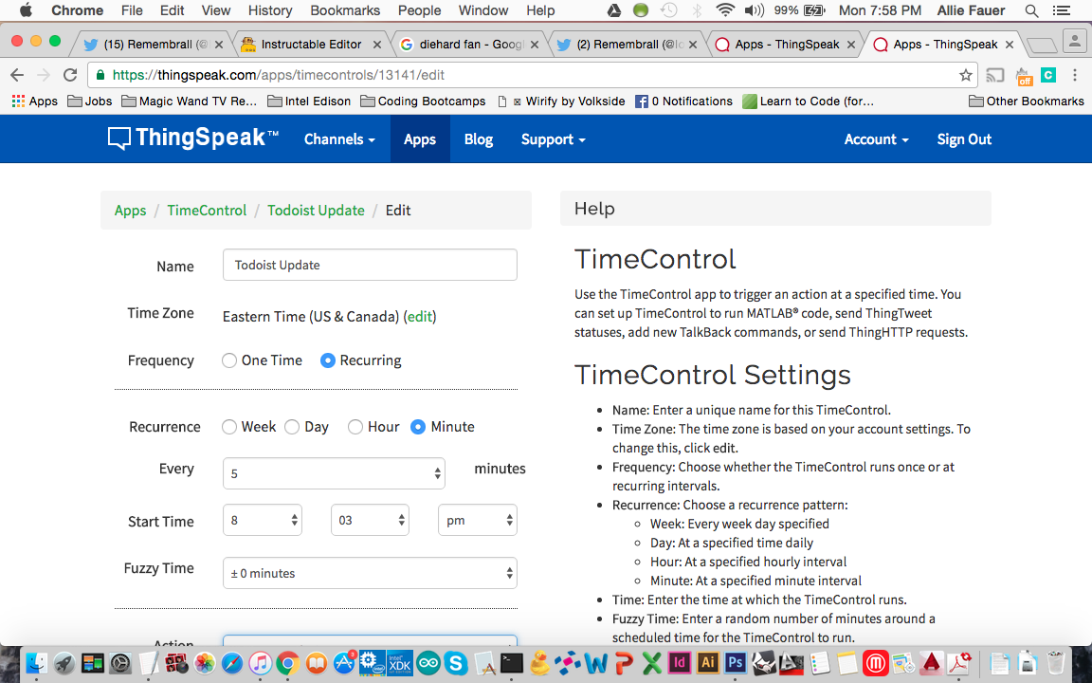Viewport: 1092px width, 683px height.
Task: Open the Intel Edison bookmark folder
Action: pos(309,102)
